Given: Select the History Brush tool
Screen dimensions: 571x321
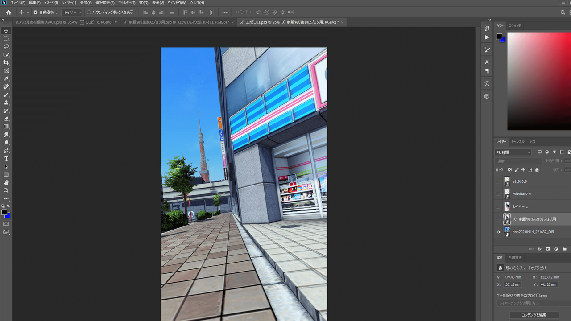Looking at the screenshot, I should coord(6,111).
